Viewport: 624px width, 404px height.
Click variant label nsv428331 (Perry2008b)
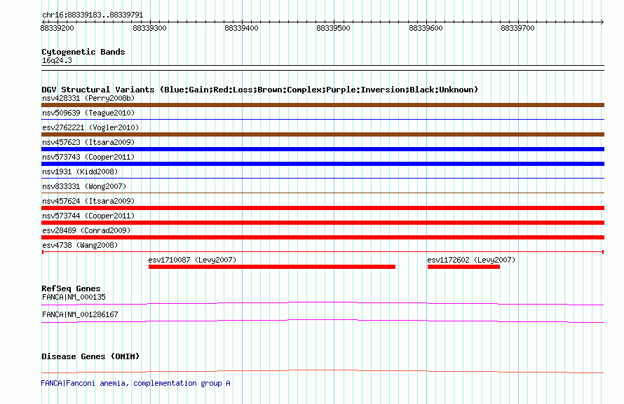click(x=88, y=98)
